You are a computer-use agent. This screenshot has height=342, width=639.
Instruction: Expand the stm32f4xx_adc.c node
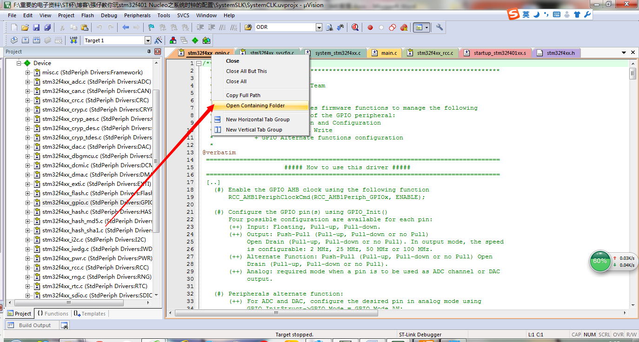(x=28, y=82)
